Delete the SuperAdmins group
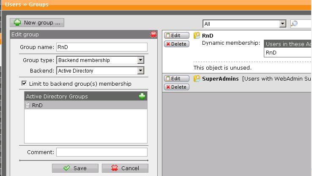 point(176,87)
